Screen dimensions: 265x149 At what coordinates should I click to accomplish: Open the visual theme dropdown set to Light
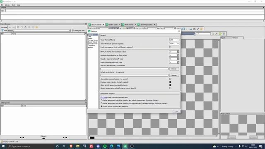pos(174,40)
